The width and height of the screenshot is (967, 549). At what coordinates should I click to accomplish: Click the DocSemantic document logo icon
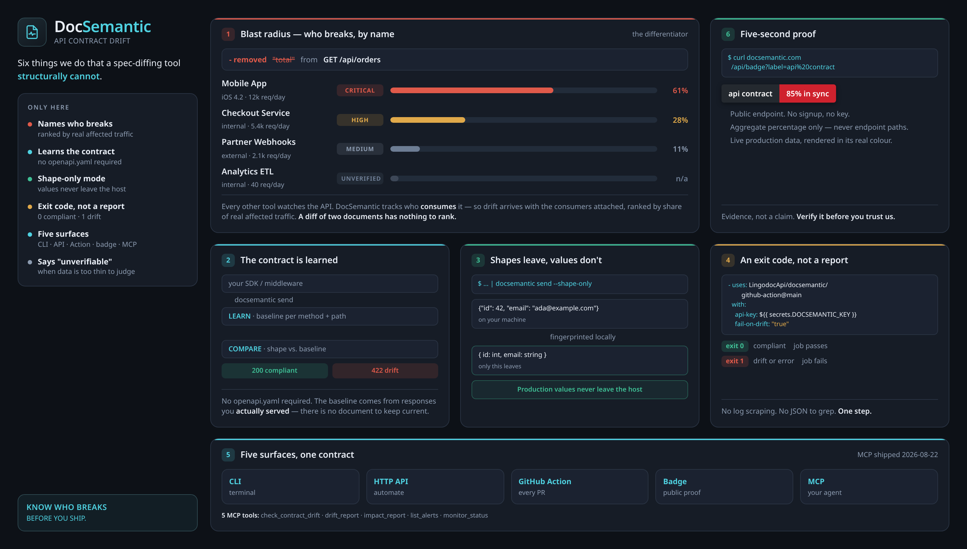click(x=32, y=32)
